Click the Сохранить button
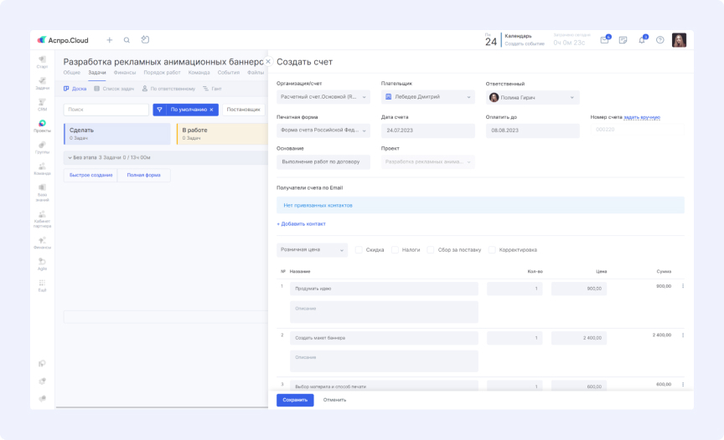Viewport: 724px width, 440px height. pos(295,400)
